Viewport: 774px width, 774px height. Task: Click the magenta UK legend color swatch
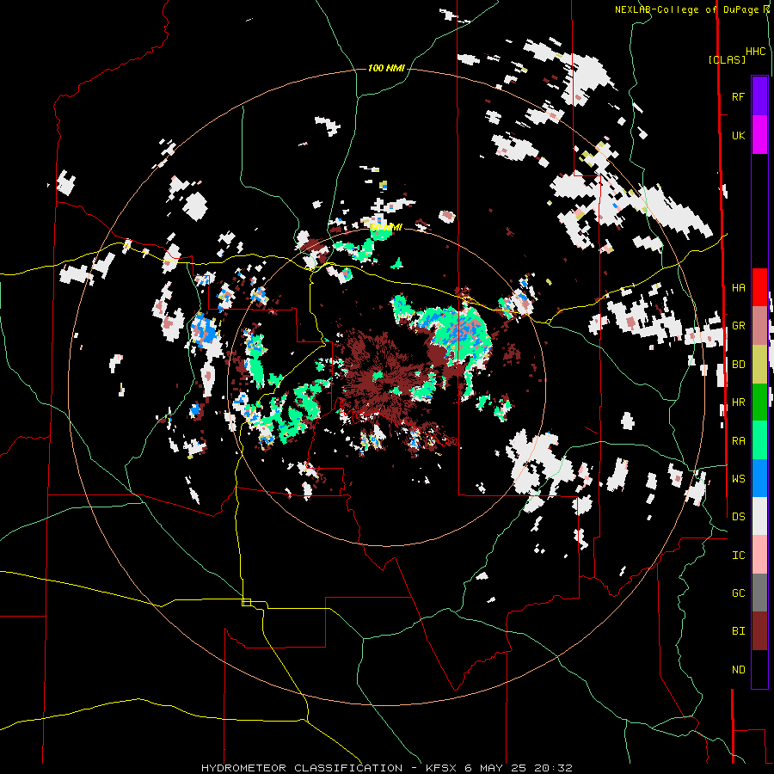[x=759, y=135]
